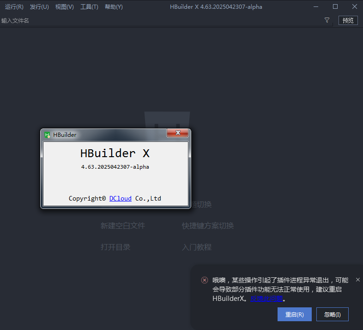
Task: Minimize the HBuilder X main window
Action: 316,7
